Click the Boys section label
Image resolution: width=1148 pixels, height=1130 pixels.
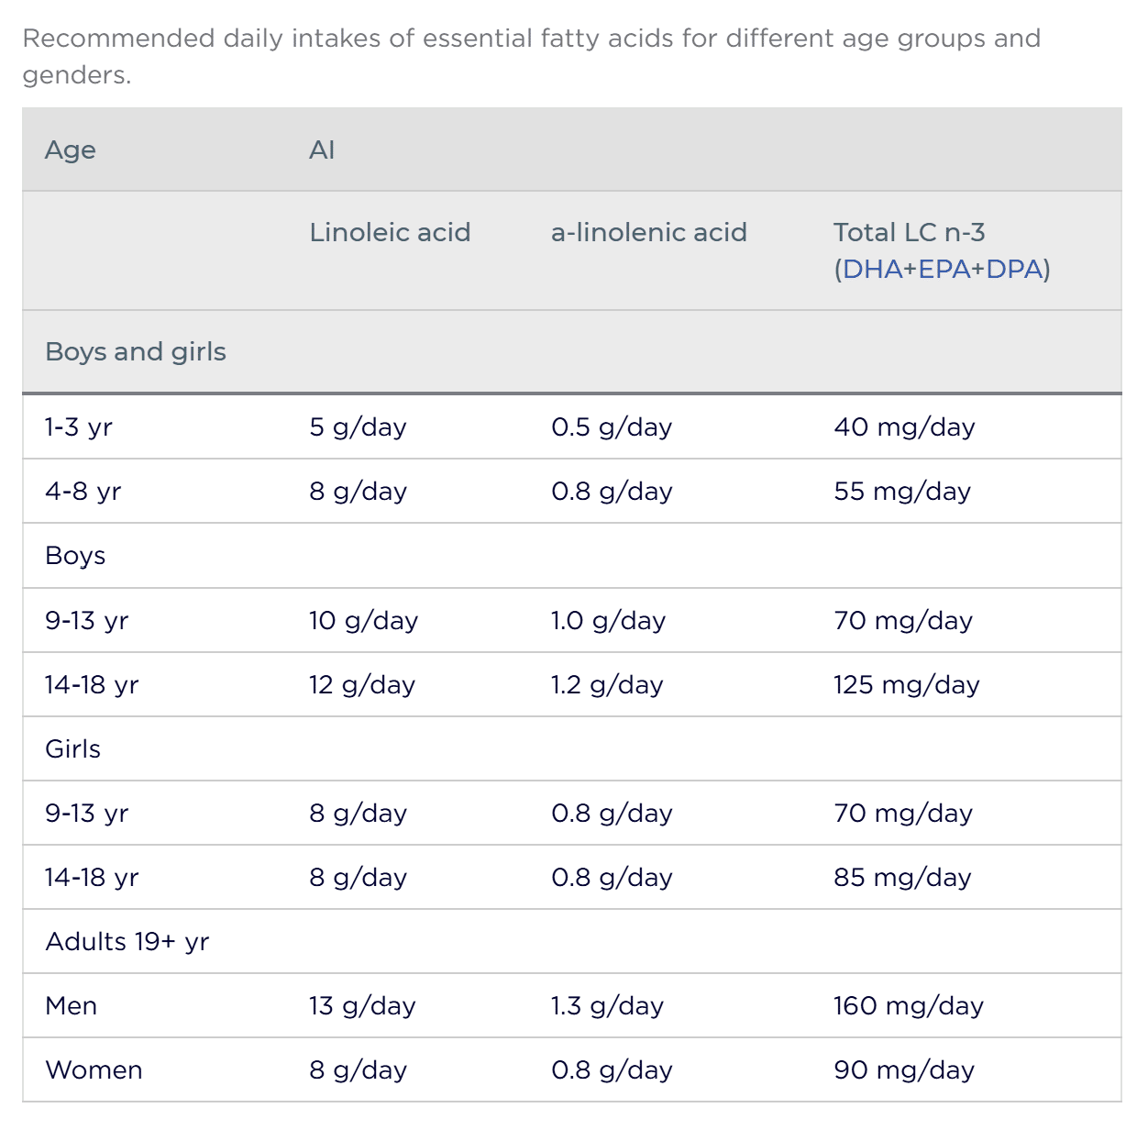point(75,556)
